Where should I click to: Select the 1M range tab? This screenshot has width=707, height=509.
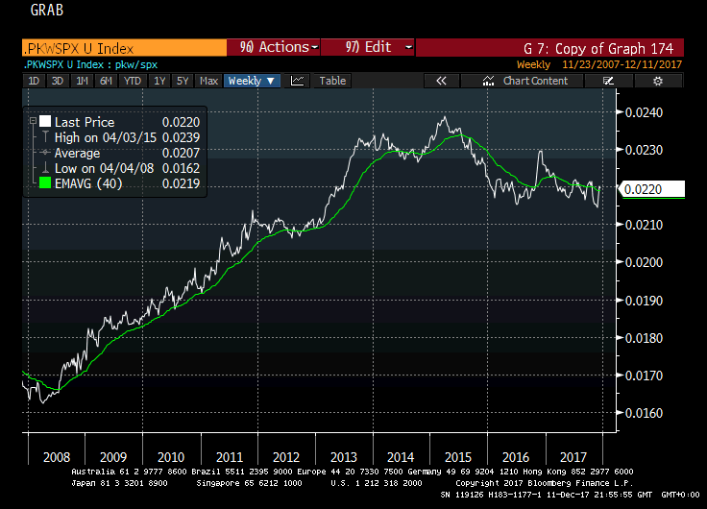pos(82,81)
